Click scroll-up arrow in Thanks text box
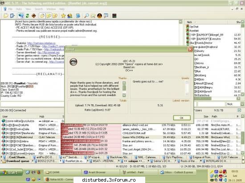This screenshot has width=245, height=183. coord(124,83)
